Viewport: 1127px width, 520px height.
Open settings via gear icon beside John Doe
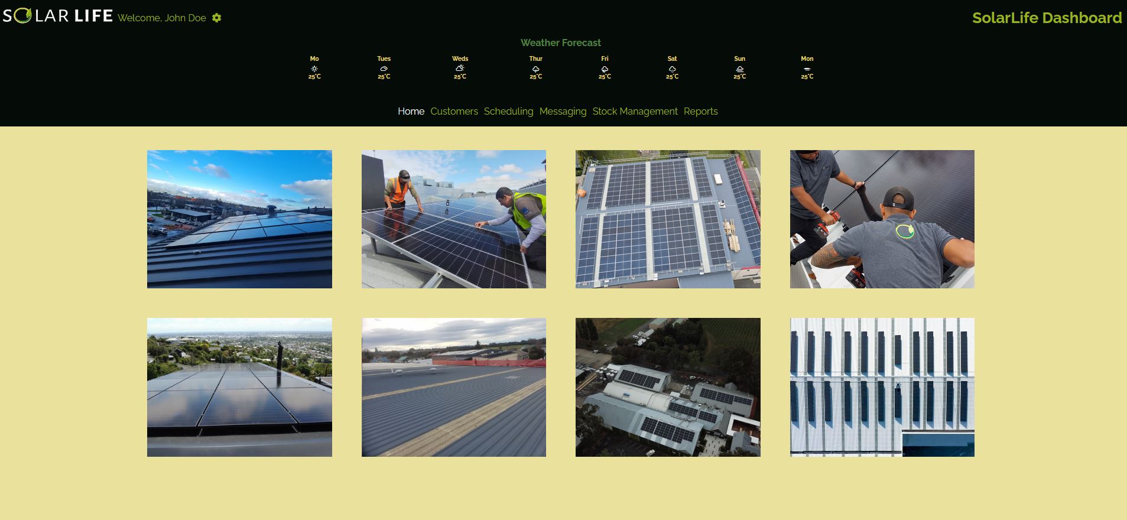click(x=217, y=18)
